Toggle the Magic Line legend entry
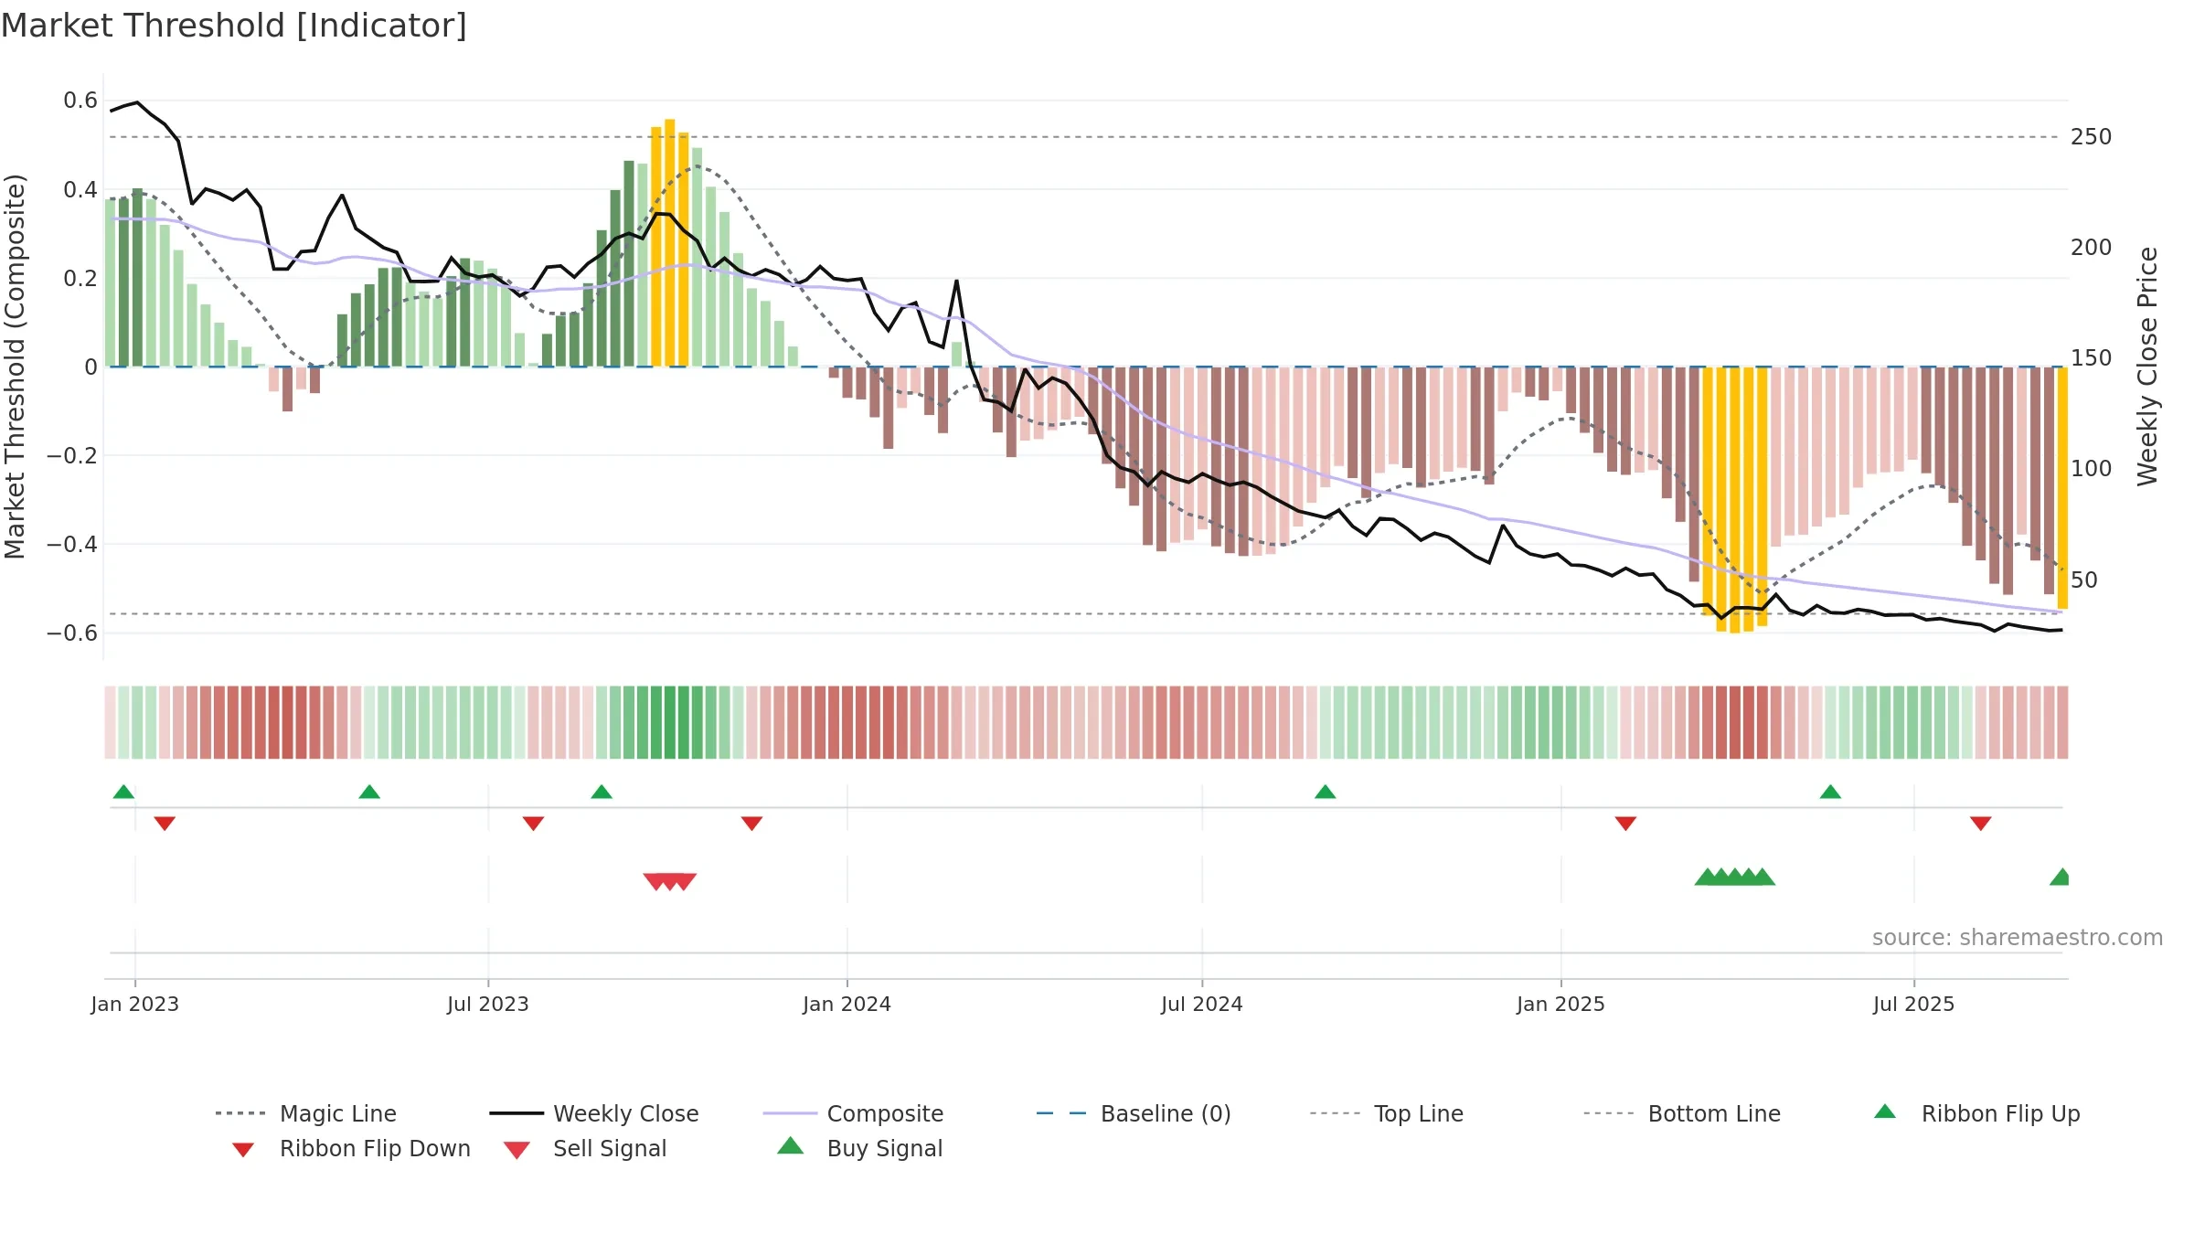 305,1113
